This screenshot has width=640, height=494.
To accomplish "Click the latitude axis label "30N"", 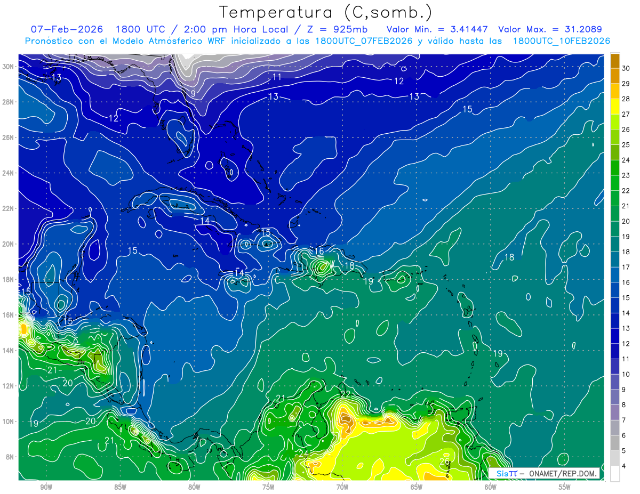I will point(9,66).
